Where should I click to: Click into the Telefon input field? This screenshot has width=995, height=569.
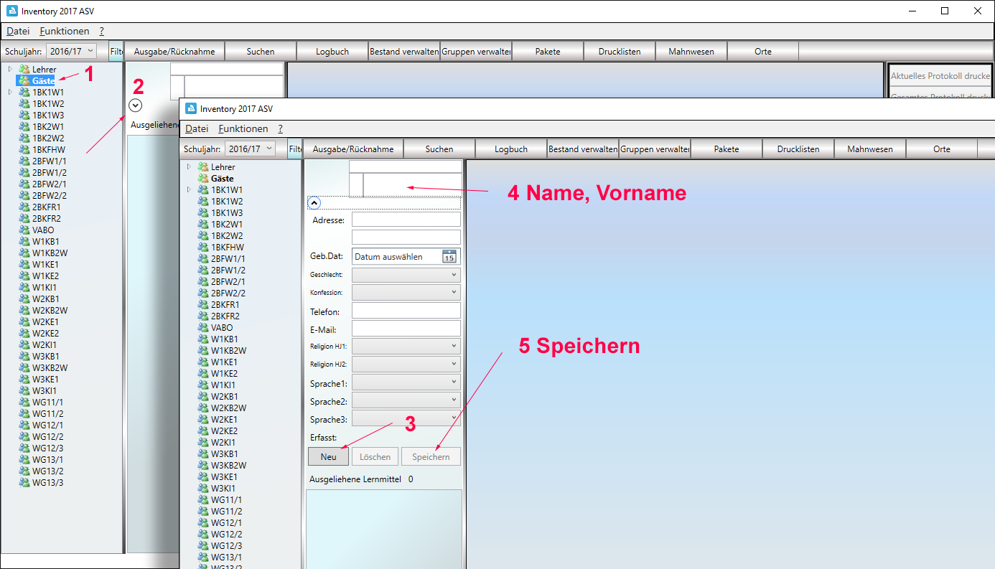coord(406,311)
